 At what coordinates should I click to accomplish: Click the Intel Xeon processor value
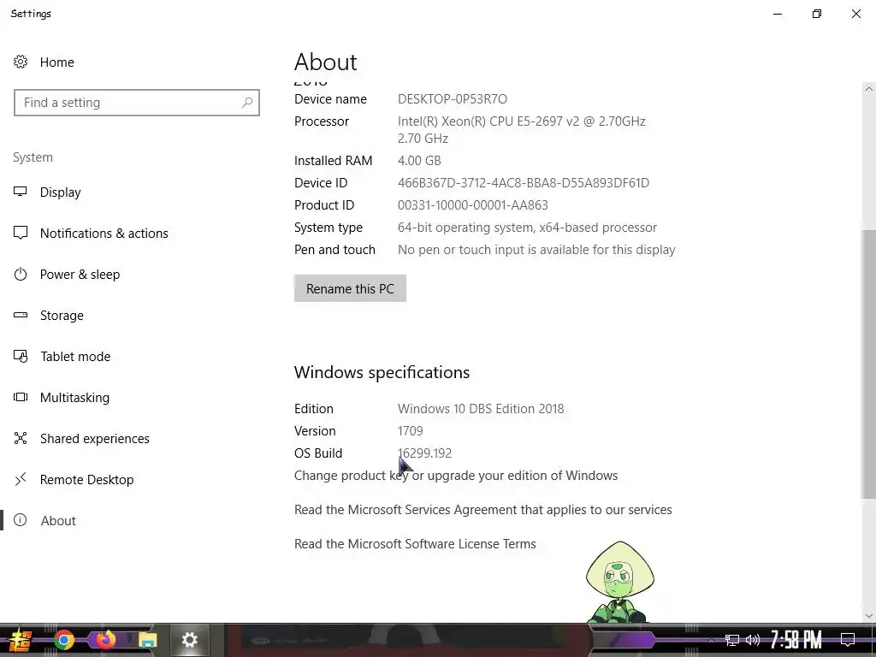[x=522, y=130]
